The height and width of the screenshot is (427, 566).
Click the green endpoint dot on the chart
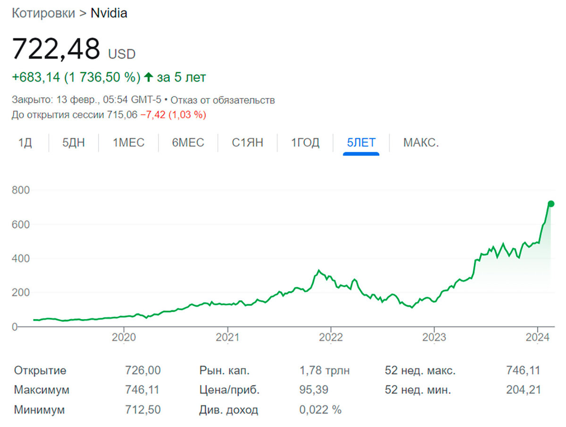550,204
